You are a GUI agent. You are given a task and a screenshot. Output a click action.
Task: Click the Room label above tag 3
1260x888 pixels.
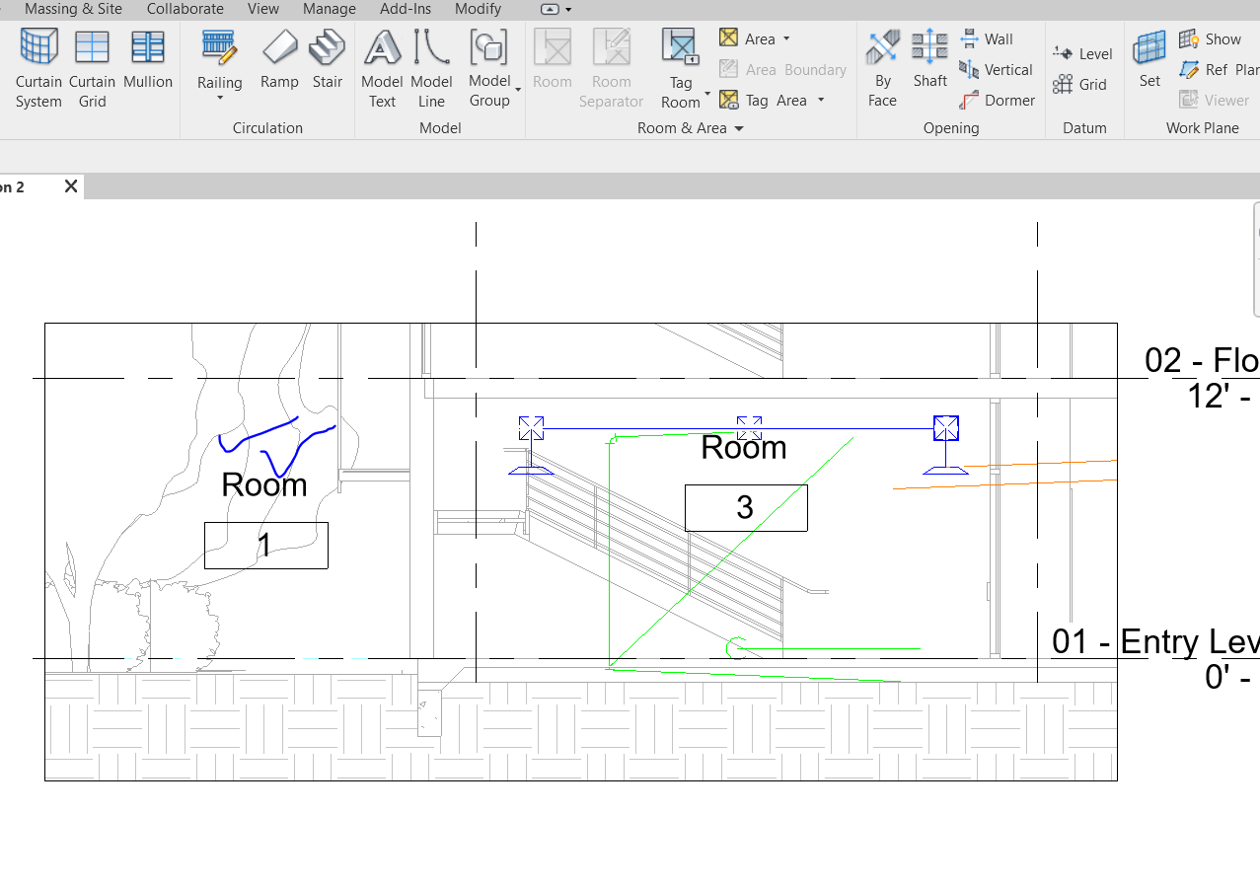click(744, 447)
